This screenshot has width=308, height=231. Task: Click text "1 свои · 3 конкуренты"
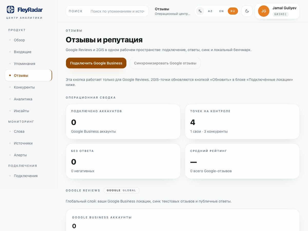point(209,131)
